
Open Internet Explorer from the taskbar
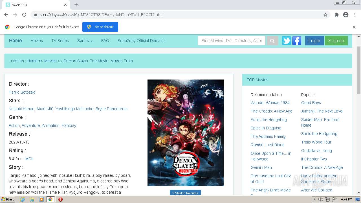point(22,199)
